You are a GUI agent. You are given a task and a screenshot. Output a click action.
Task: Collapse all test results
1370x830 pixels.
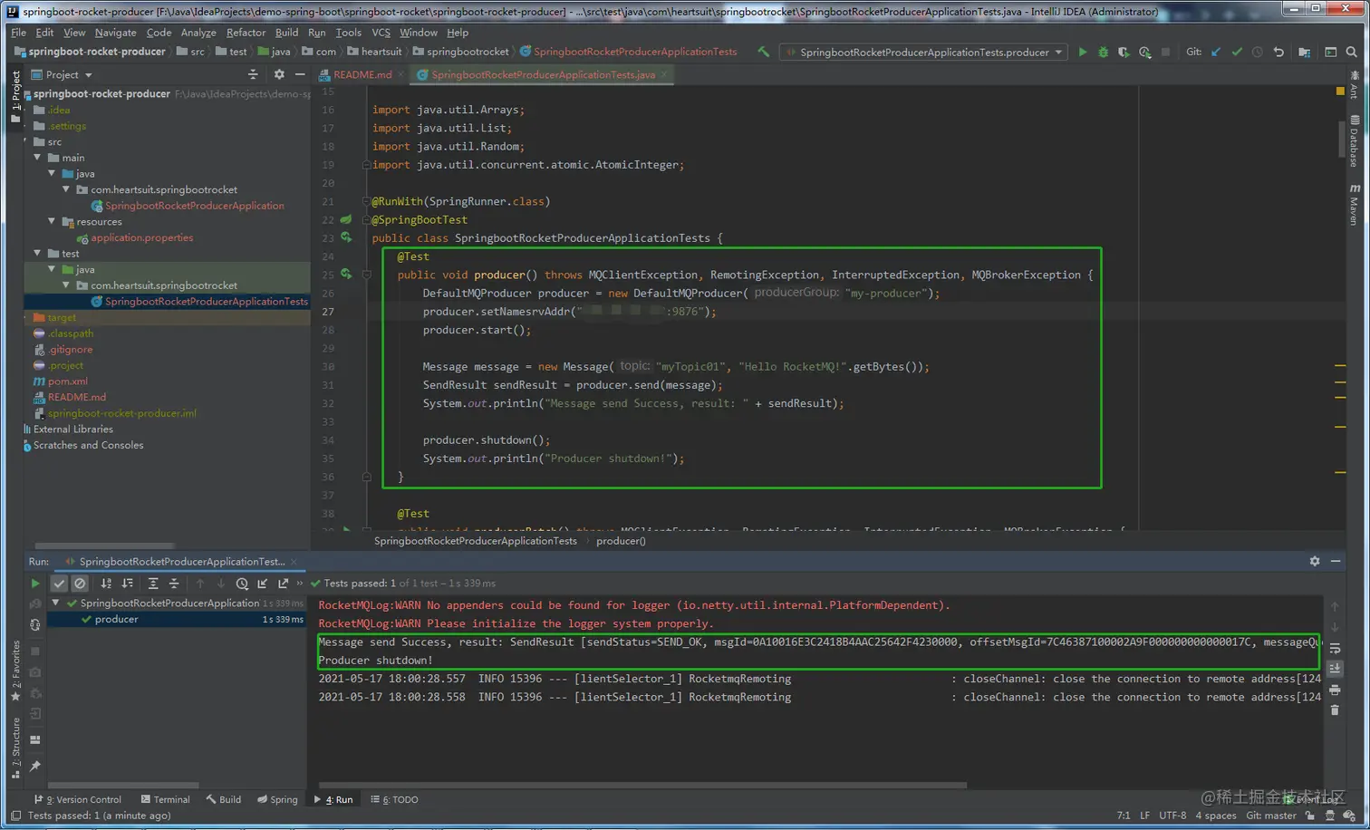[x=174, y=584]
